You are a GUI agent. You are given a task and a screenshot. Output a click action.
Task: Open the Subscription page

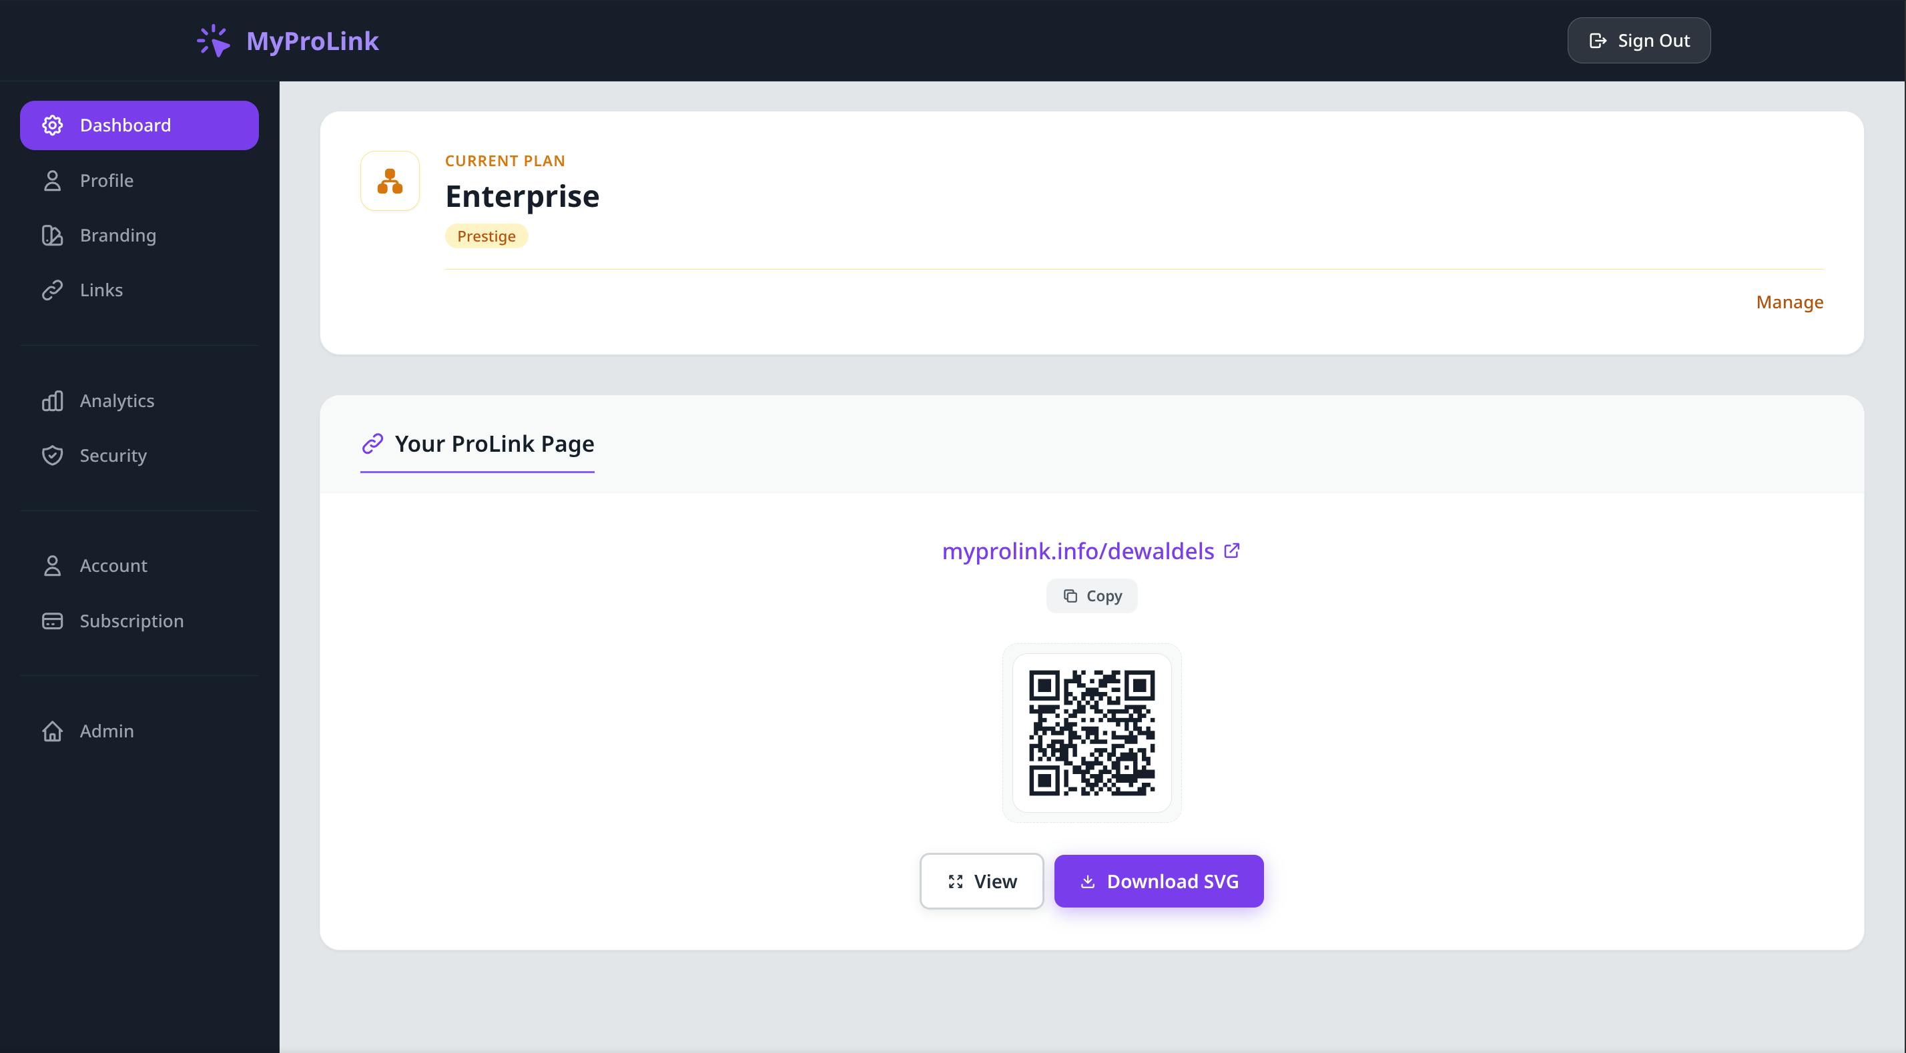pos(139,621)
